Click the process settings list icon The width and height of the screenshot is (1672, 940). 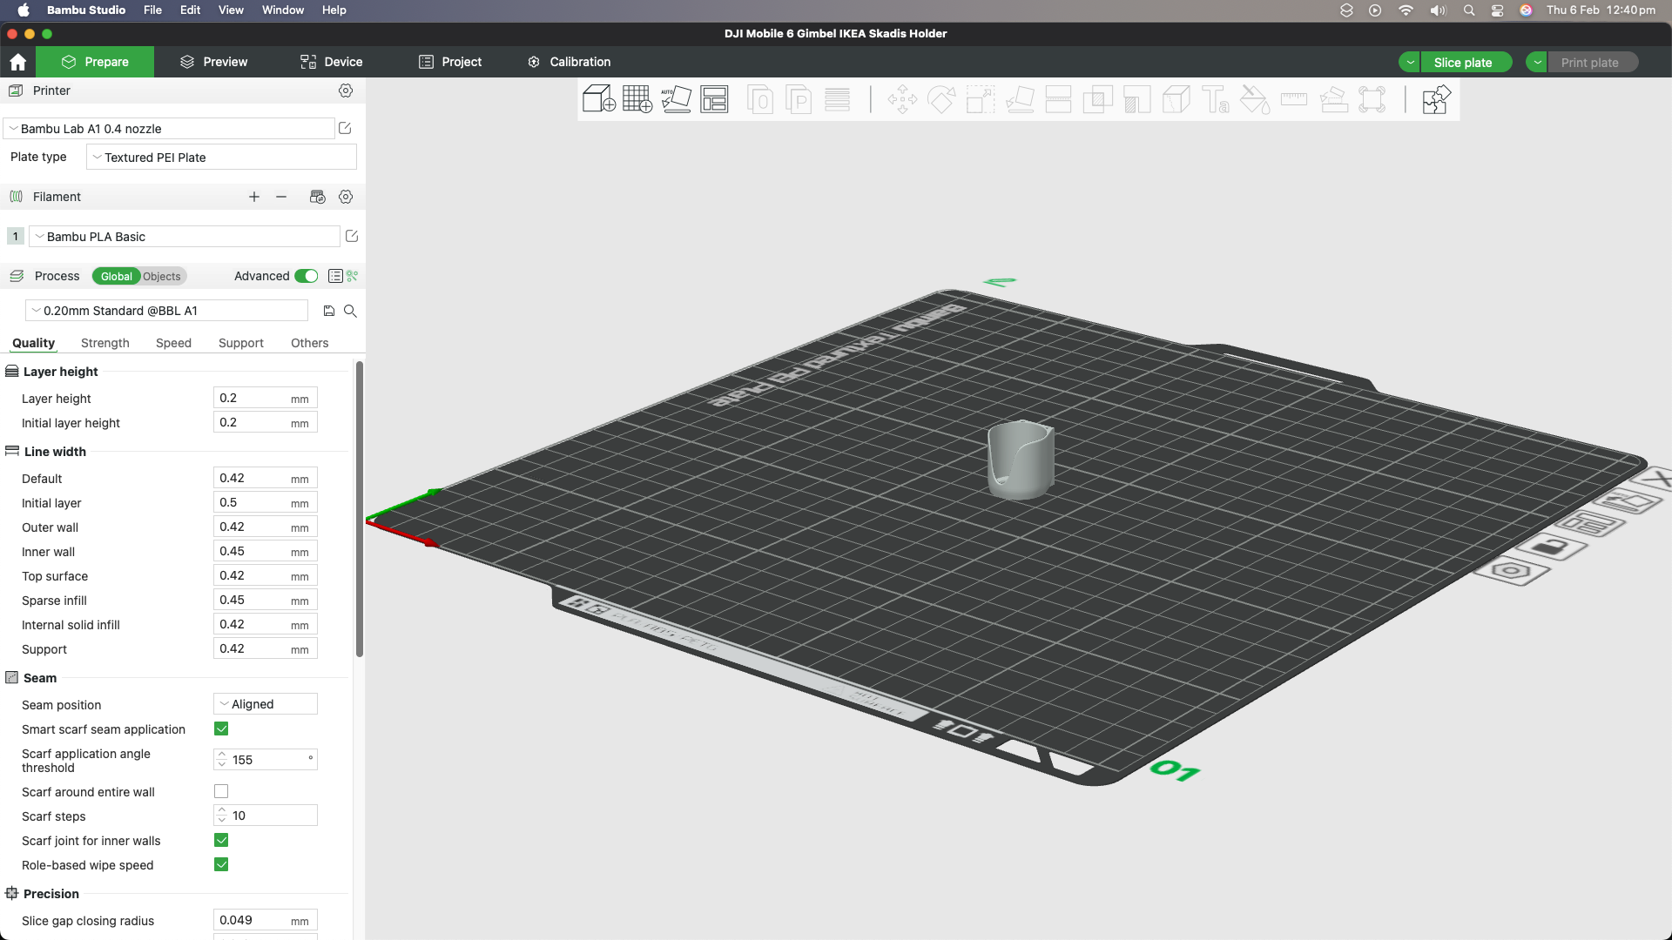335,276
